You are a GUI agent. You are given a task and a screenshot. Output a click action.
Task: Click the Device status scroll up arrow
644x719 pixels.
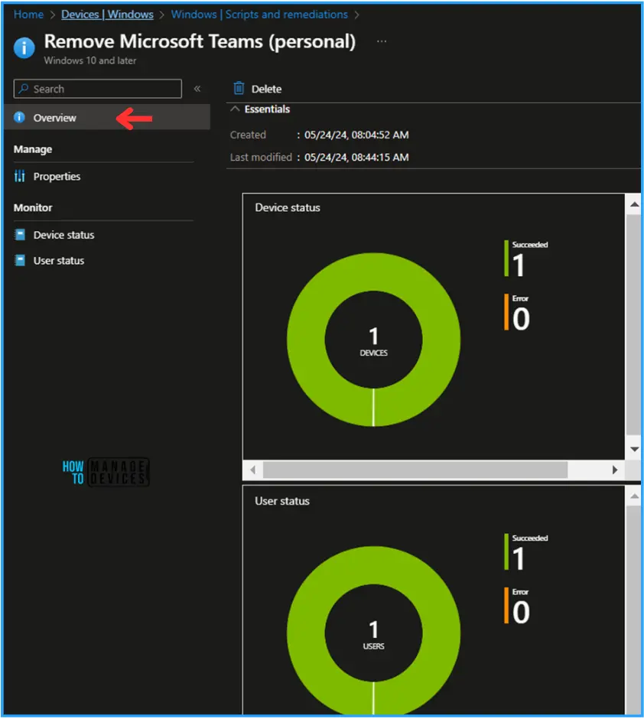pyautogui.click(x=634, y=204)
